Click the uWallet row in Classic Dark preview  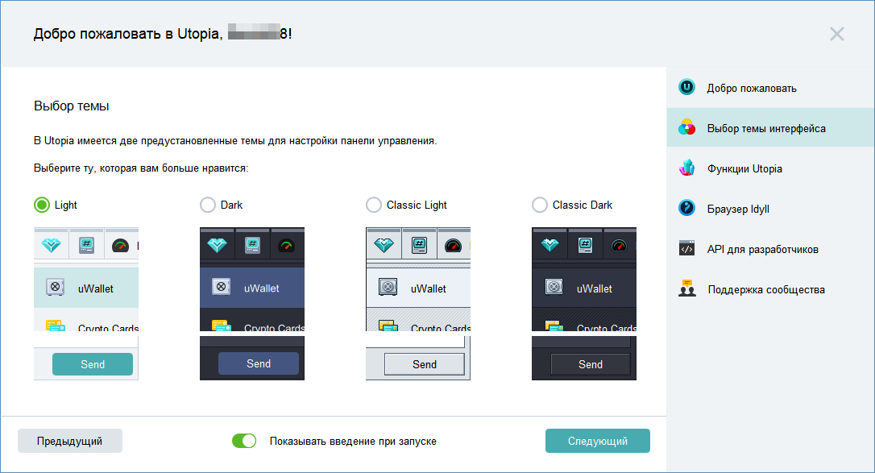pyautogui.click(x=584, y=288)
